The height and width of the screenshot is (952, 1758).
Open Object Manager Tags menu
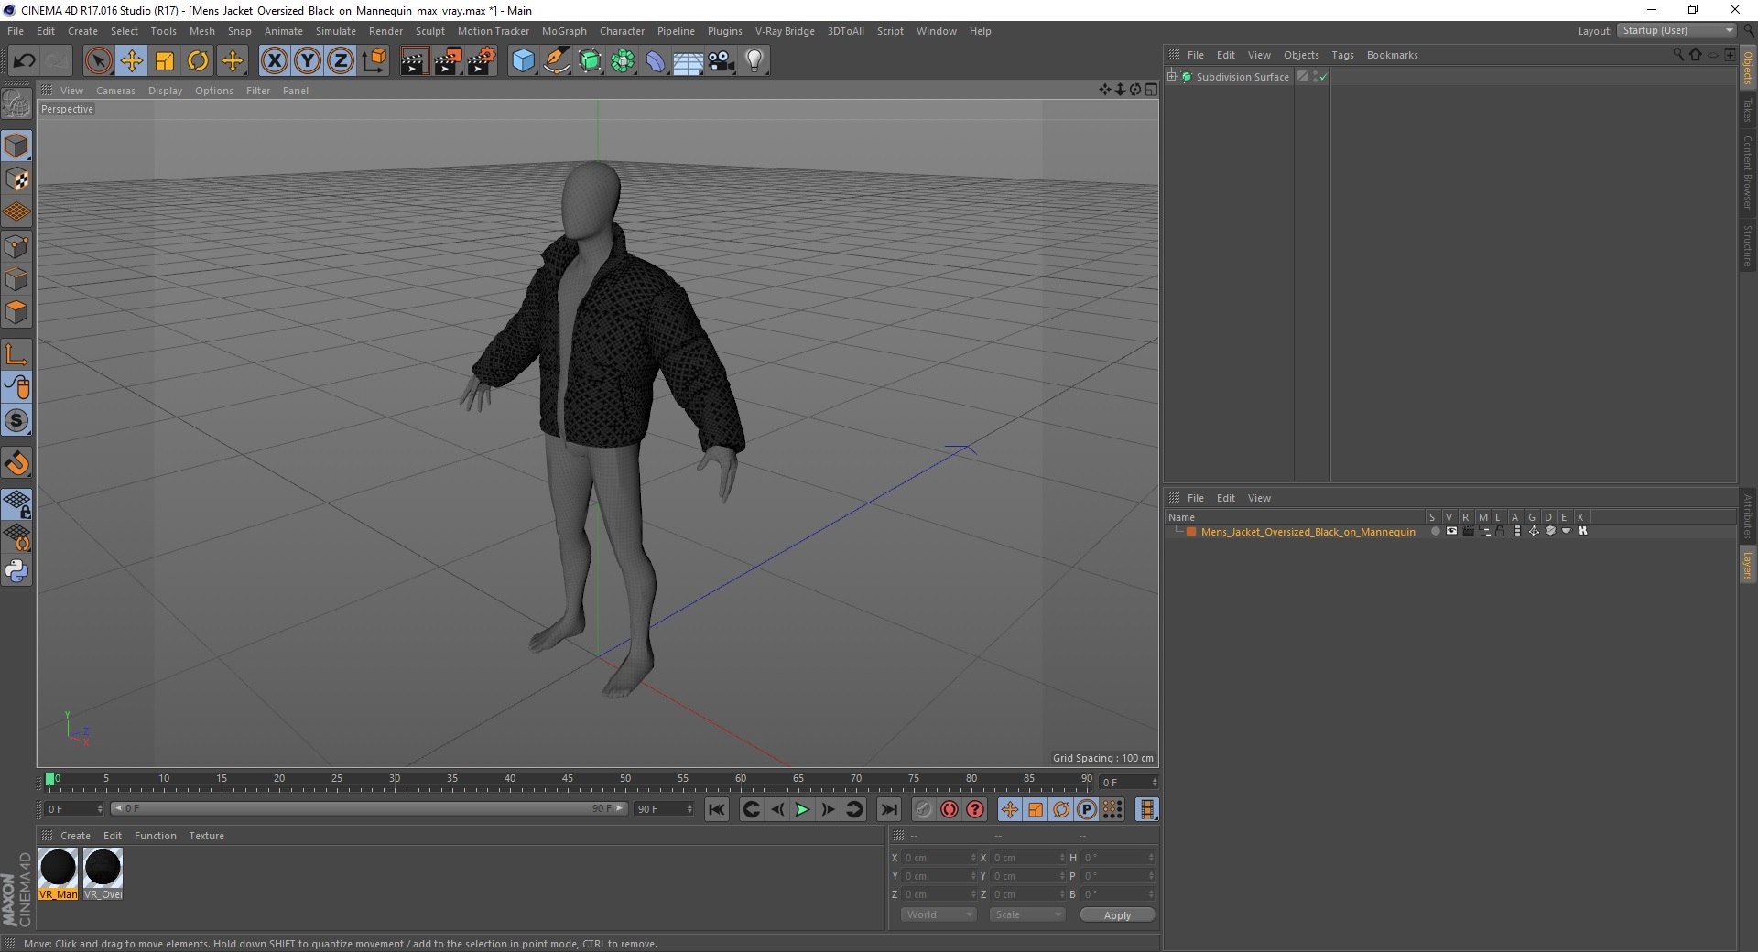[1342, 55]
